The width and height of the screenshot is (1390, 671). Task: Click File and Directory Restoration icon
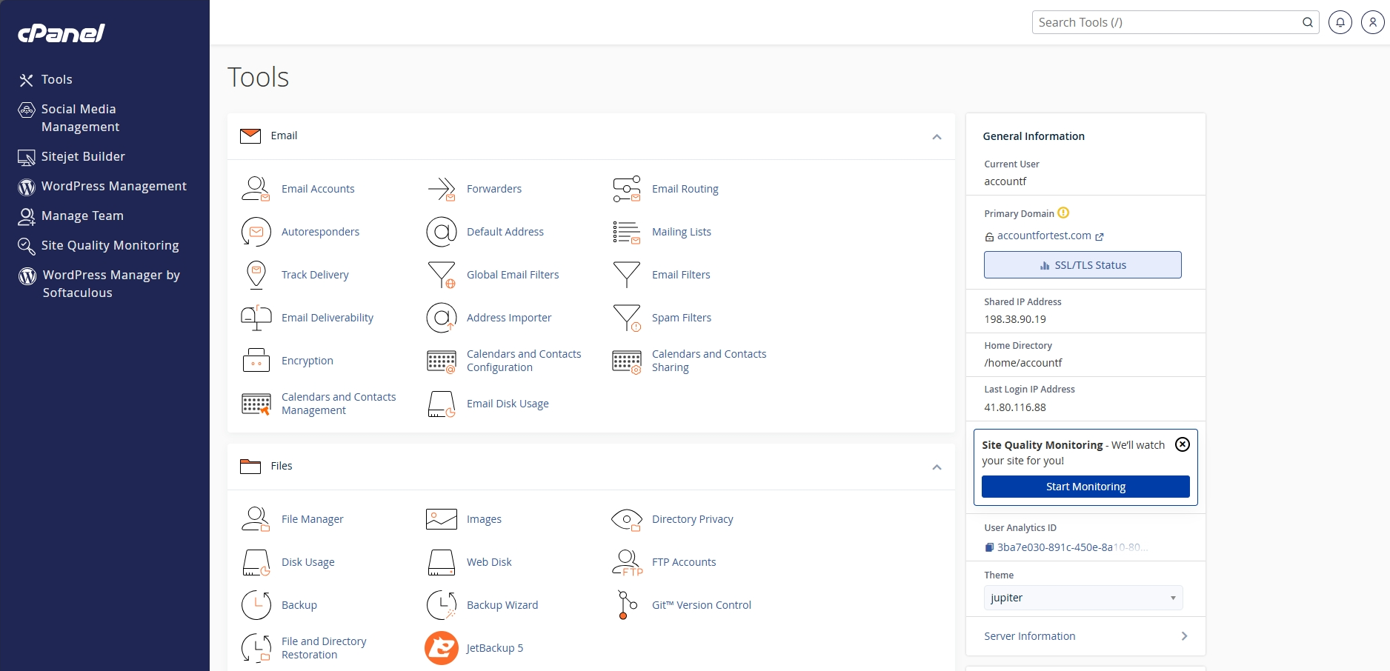click(x=256, y=648)
